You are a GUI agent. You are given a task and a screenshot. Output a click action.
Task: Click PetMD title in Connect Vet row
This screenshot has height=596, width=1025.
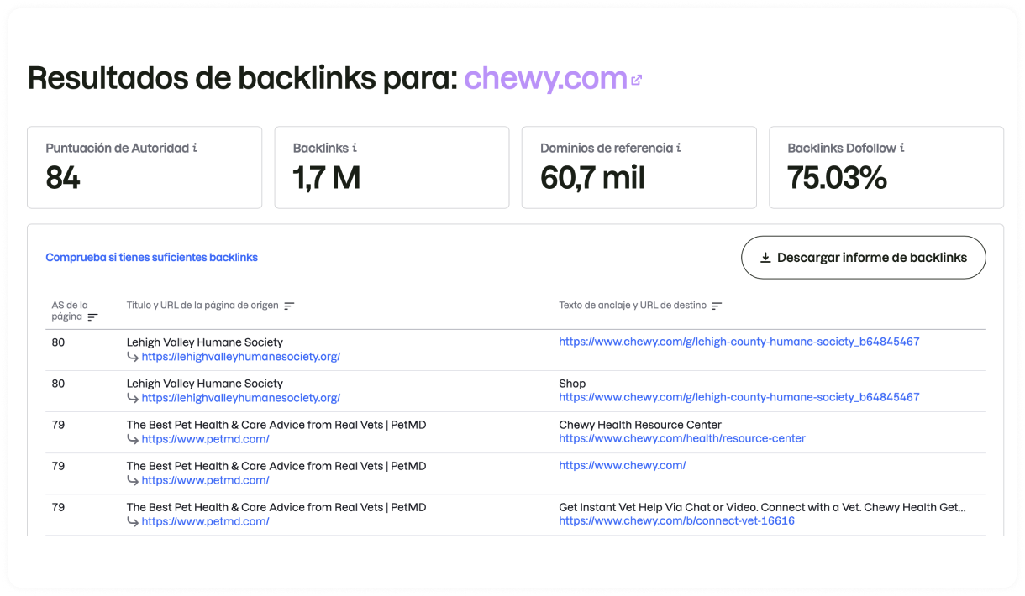coord(276,507)
